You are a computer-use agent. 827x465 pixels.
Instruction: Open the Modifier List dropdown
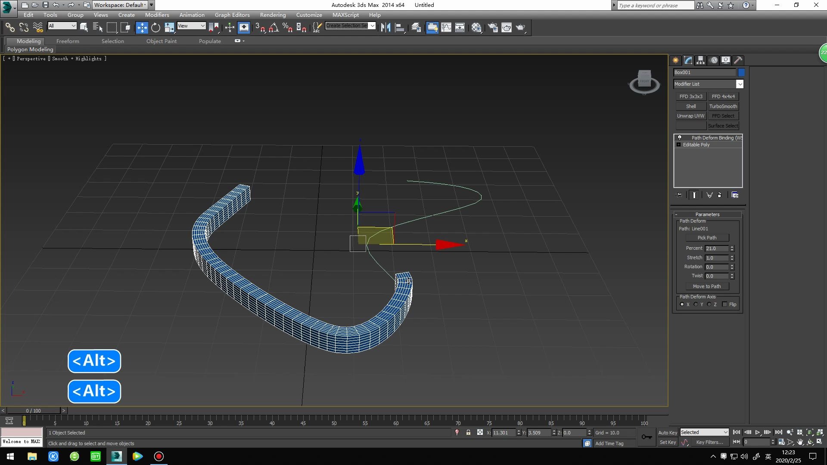coord(739,84)
